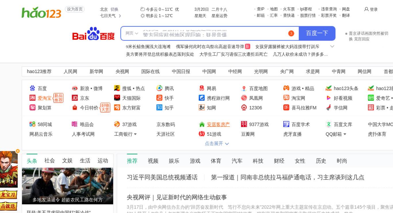The height and width of the screenshot is (213, 393).
Task: Open 央视网评 news headline
Action: pyautogui.click(x=177, y=197)
